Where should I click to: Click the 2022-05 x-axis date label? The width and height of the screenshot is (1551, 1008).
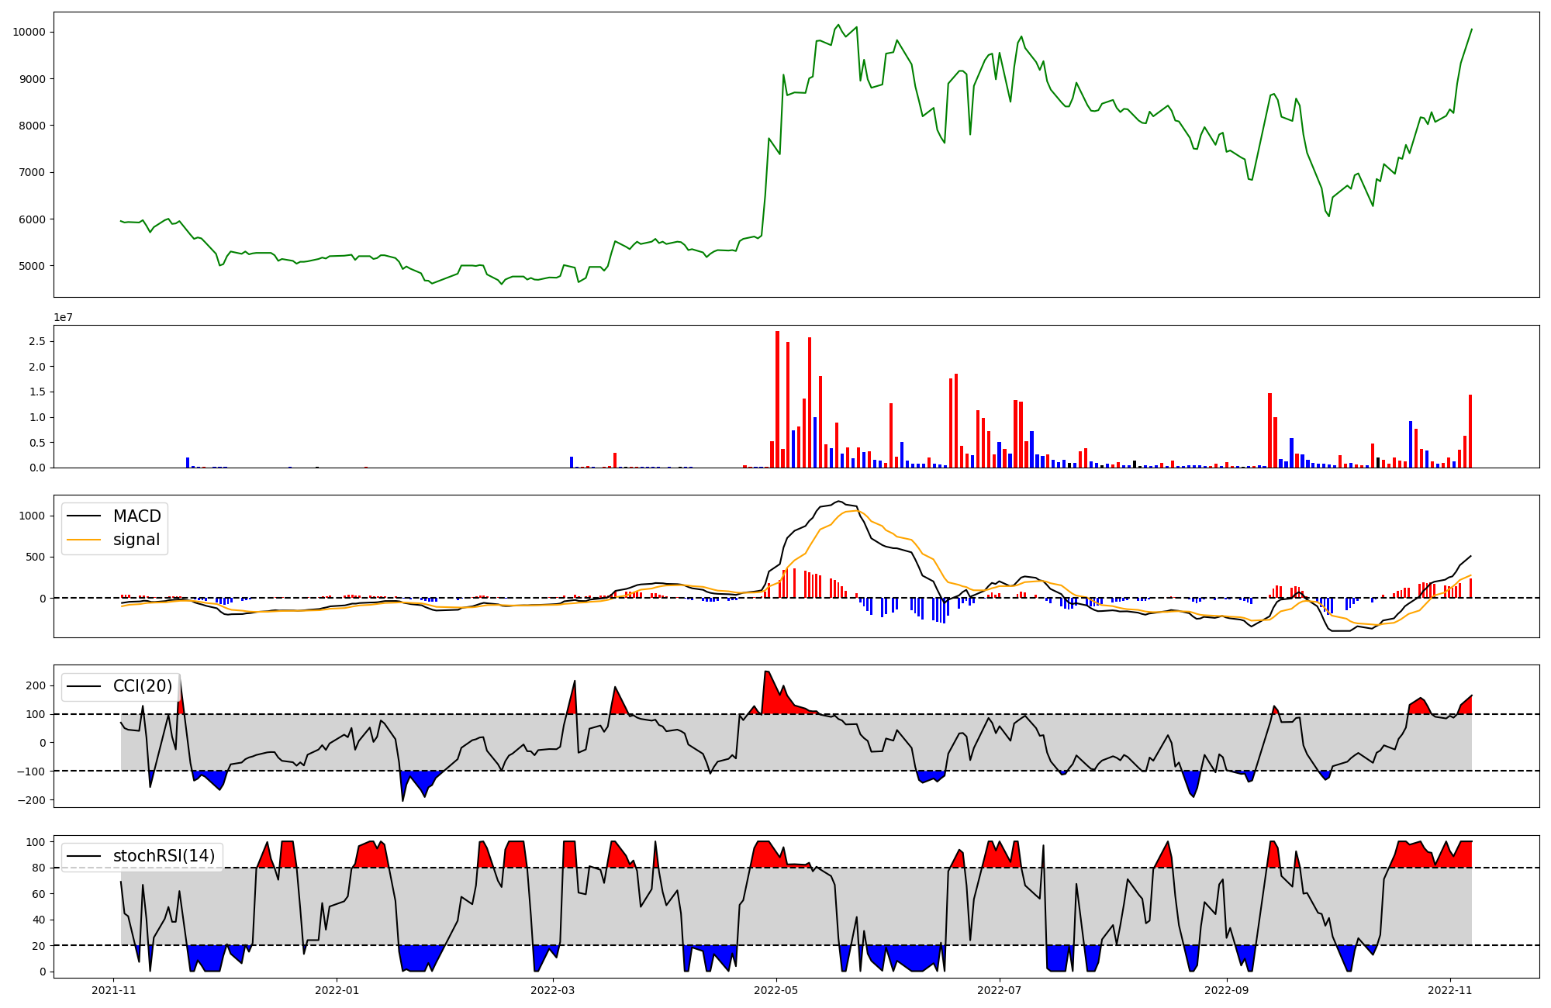pyautogui.click(x=776, y=990)
